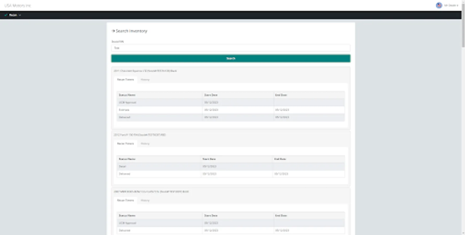Select the Estimate row in the Chevrolet Equinox table
The image size is (465, 235).
[x=231, y=110]
